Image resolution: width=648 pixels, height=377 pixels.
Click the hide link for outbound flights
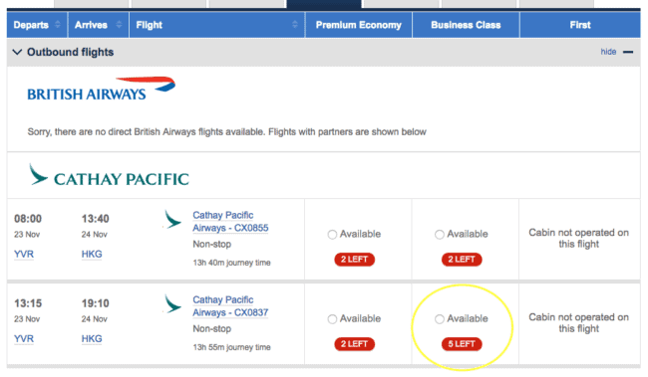pos(608,52)
